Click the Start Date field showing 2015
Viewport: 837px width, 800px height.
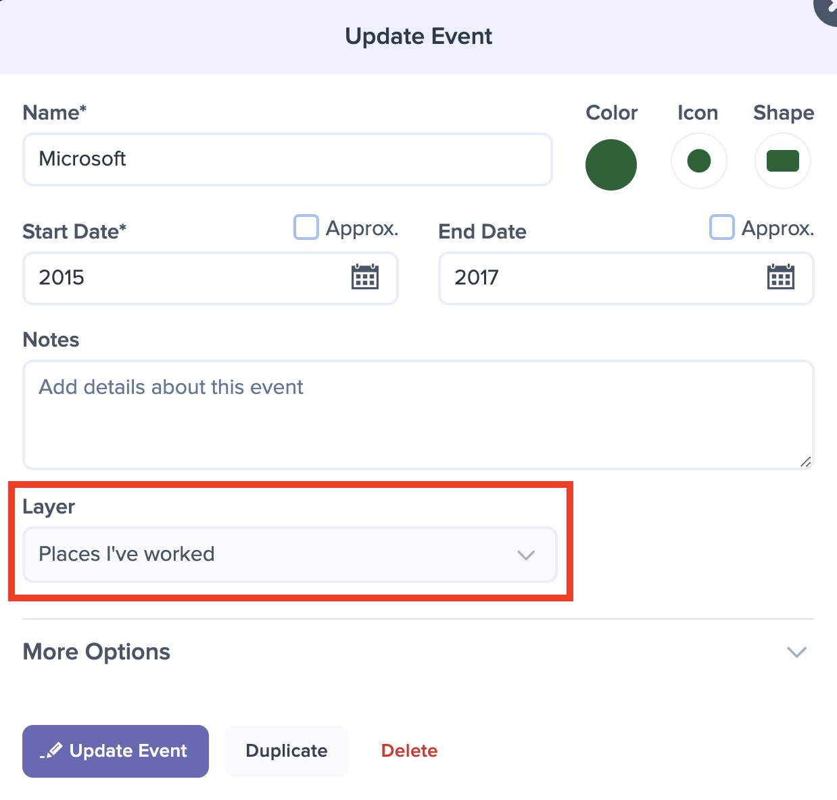[210, 278]
